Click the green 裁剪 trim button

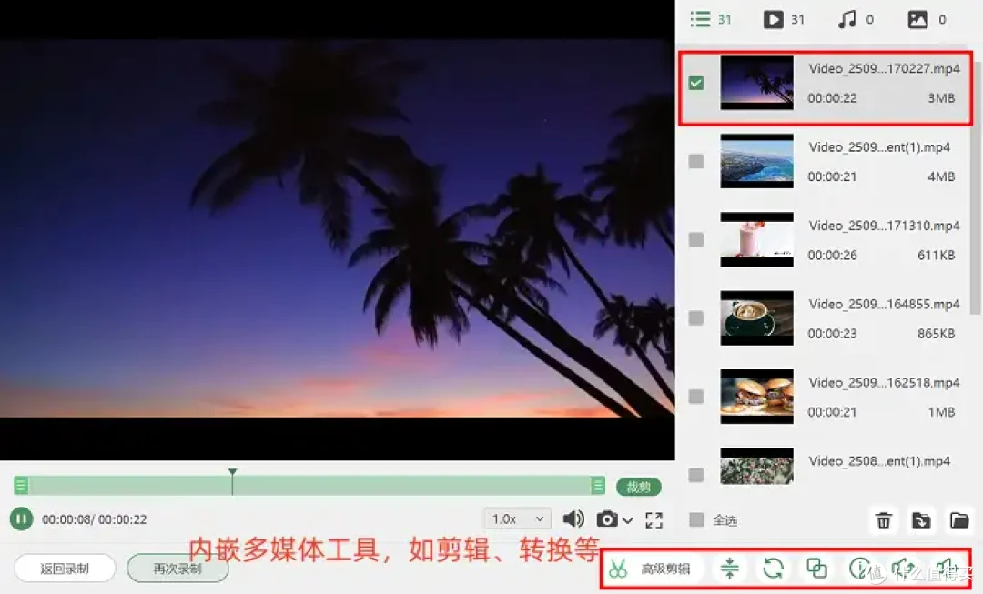click(638, 487)
